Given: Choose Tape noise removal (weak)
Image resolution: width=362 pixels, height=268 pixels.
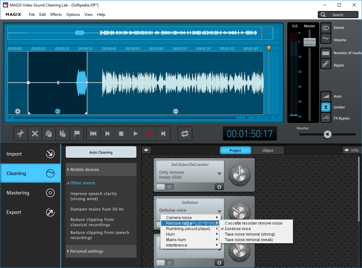Looking at the screenshot, I should click(x=256, y=240).
